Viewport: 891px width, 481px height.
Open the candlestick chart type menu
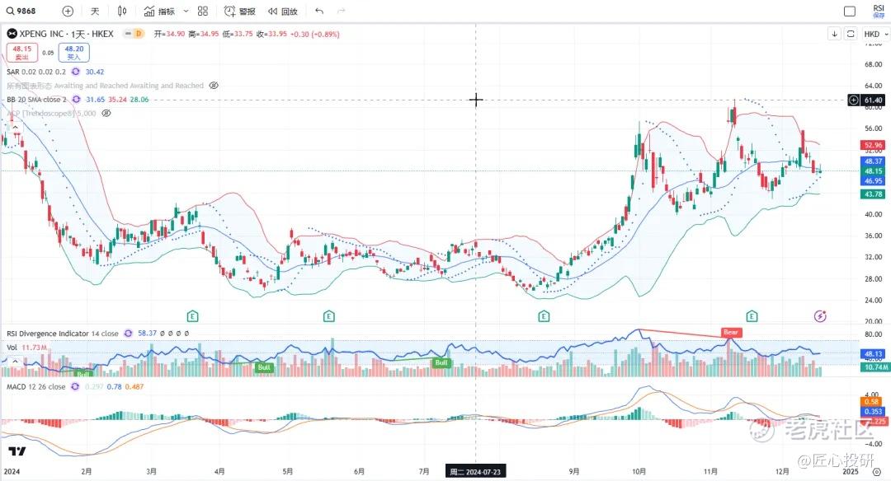(x=122, y=11)
